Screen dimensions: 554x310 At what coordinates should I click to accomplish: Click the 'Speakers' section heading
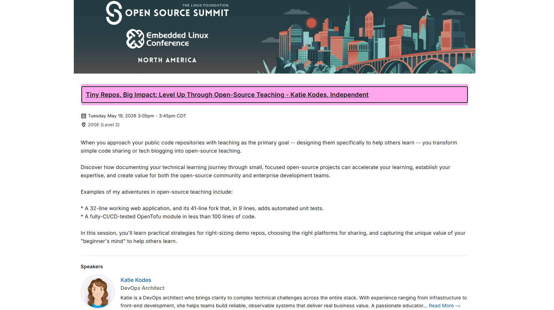pos(92,267)
